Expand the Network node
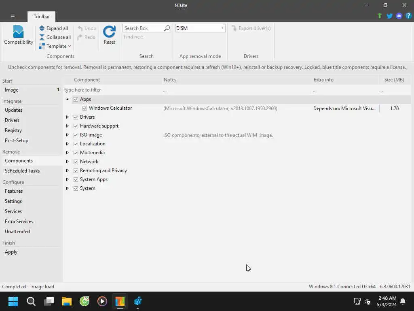This screenshot has width=414, height=311. click(x=68, y=162)
